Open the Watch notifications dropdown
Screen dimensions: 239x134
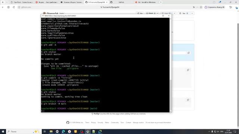click(x=152, y=13)
